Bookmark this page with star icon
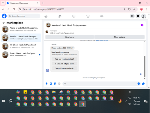Viewport: 150px width, 113px height. [x=134, y=9]
